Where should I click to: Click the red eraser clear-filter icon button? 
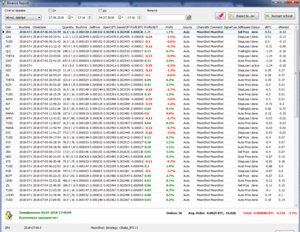click(x=220, y=16)
